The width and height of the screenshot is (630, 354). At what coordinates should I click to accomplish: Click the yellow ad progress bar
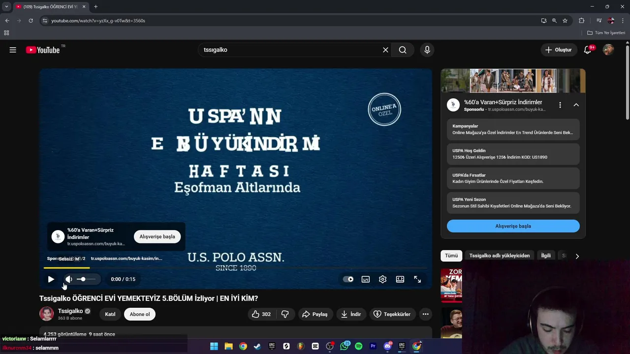pos(66,268)
